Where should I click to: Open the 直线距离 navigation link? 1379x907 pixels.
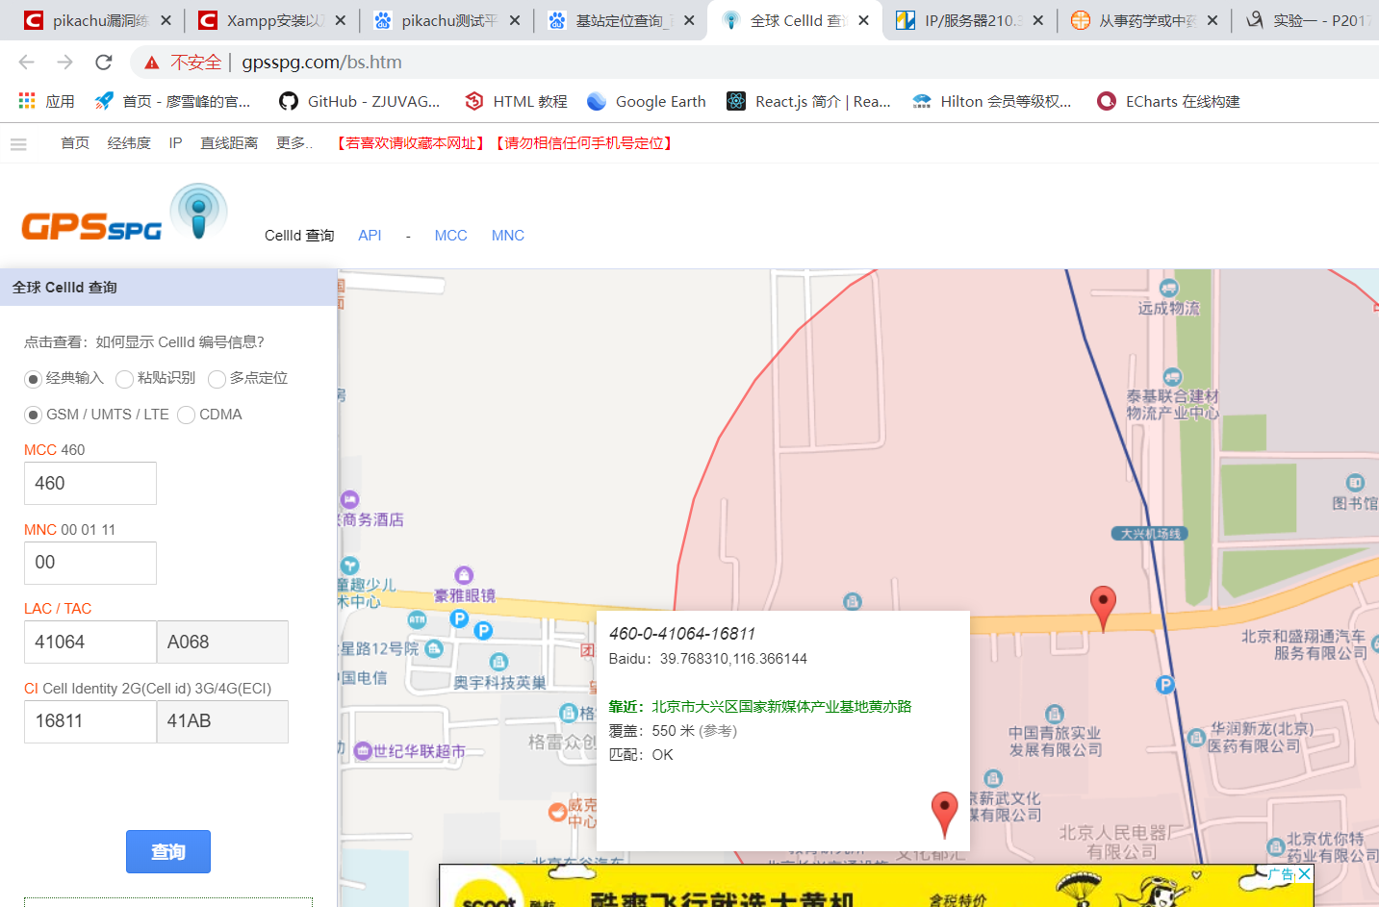[x=229, y=143]
